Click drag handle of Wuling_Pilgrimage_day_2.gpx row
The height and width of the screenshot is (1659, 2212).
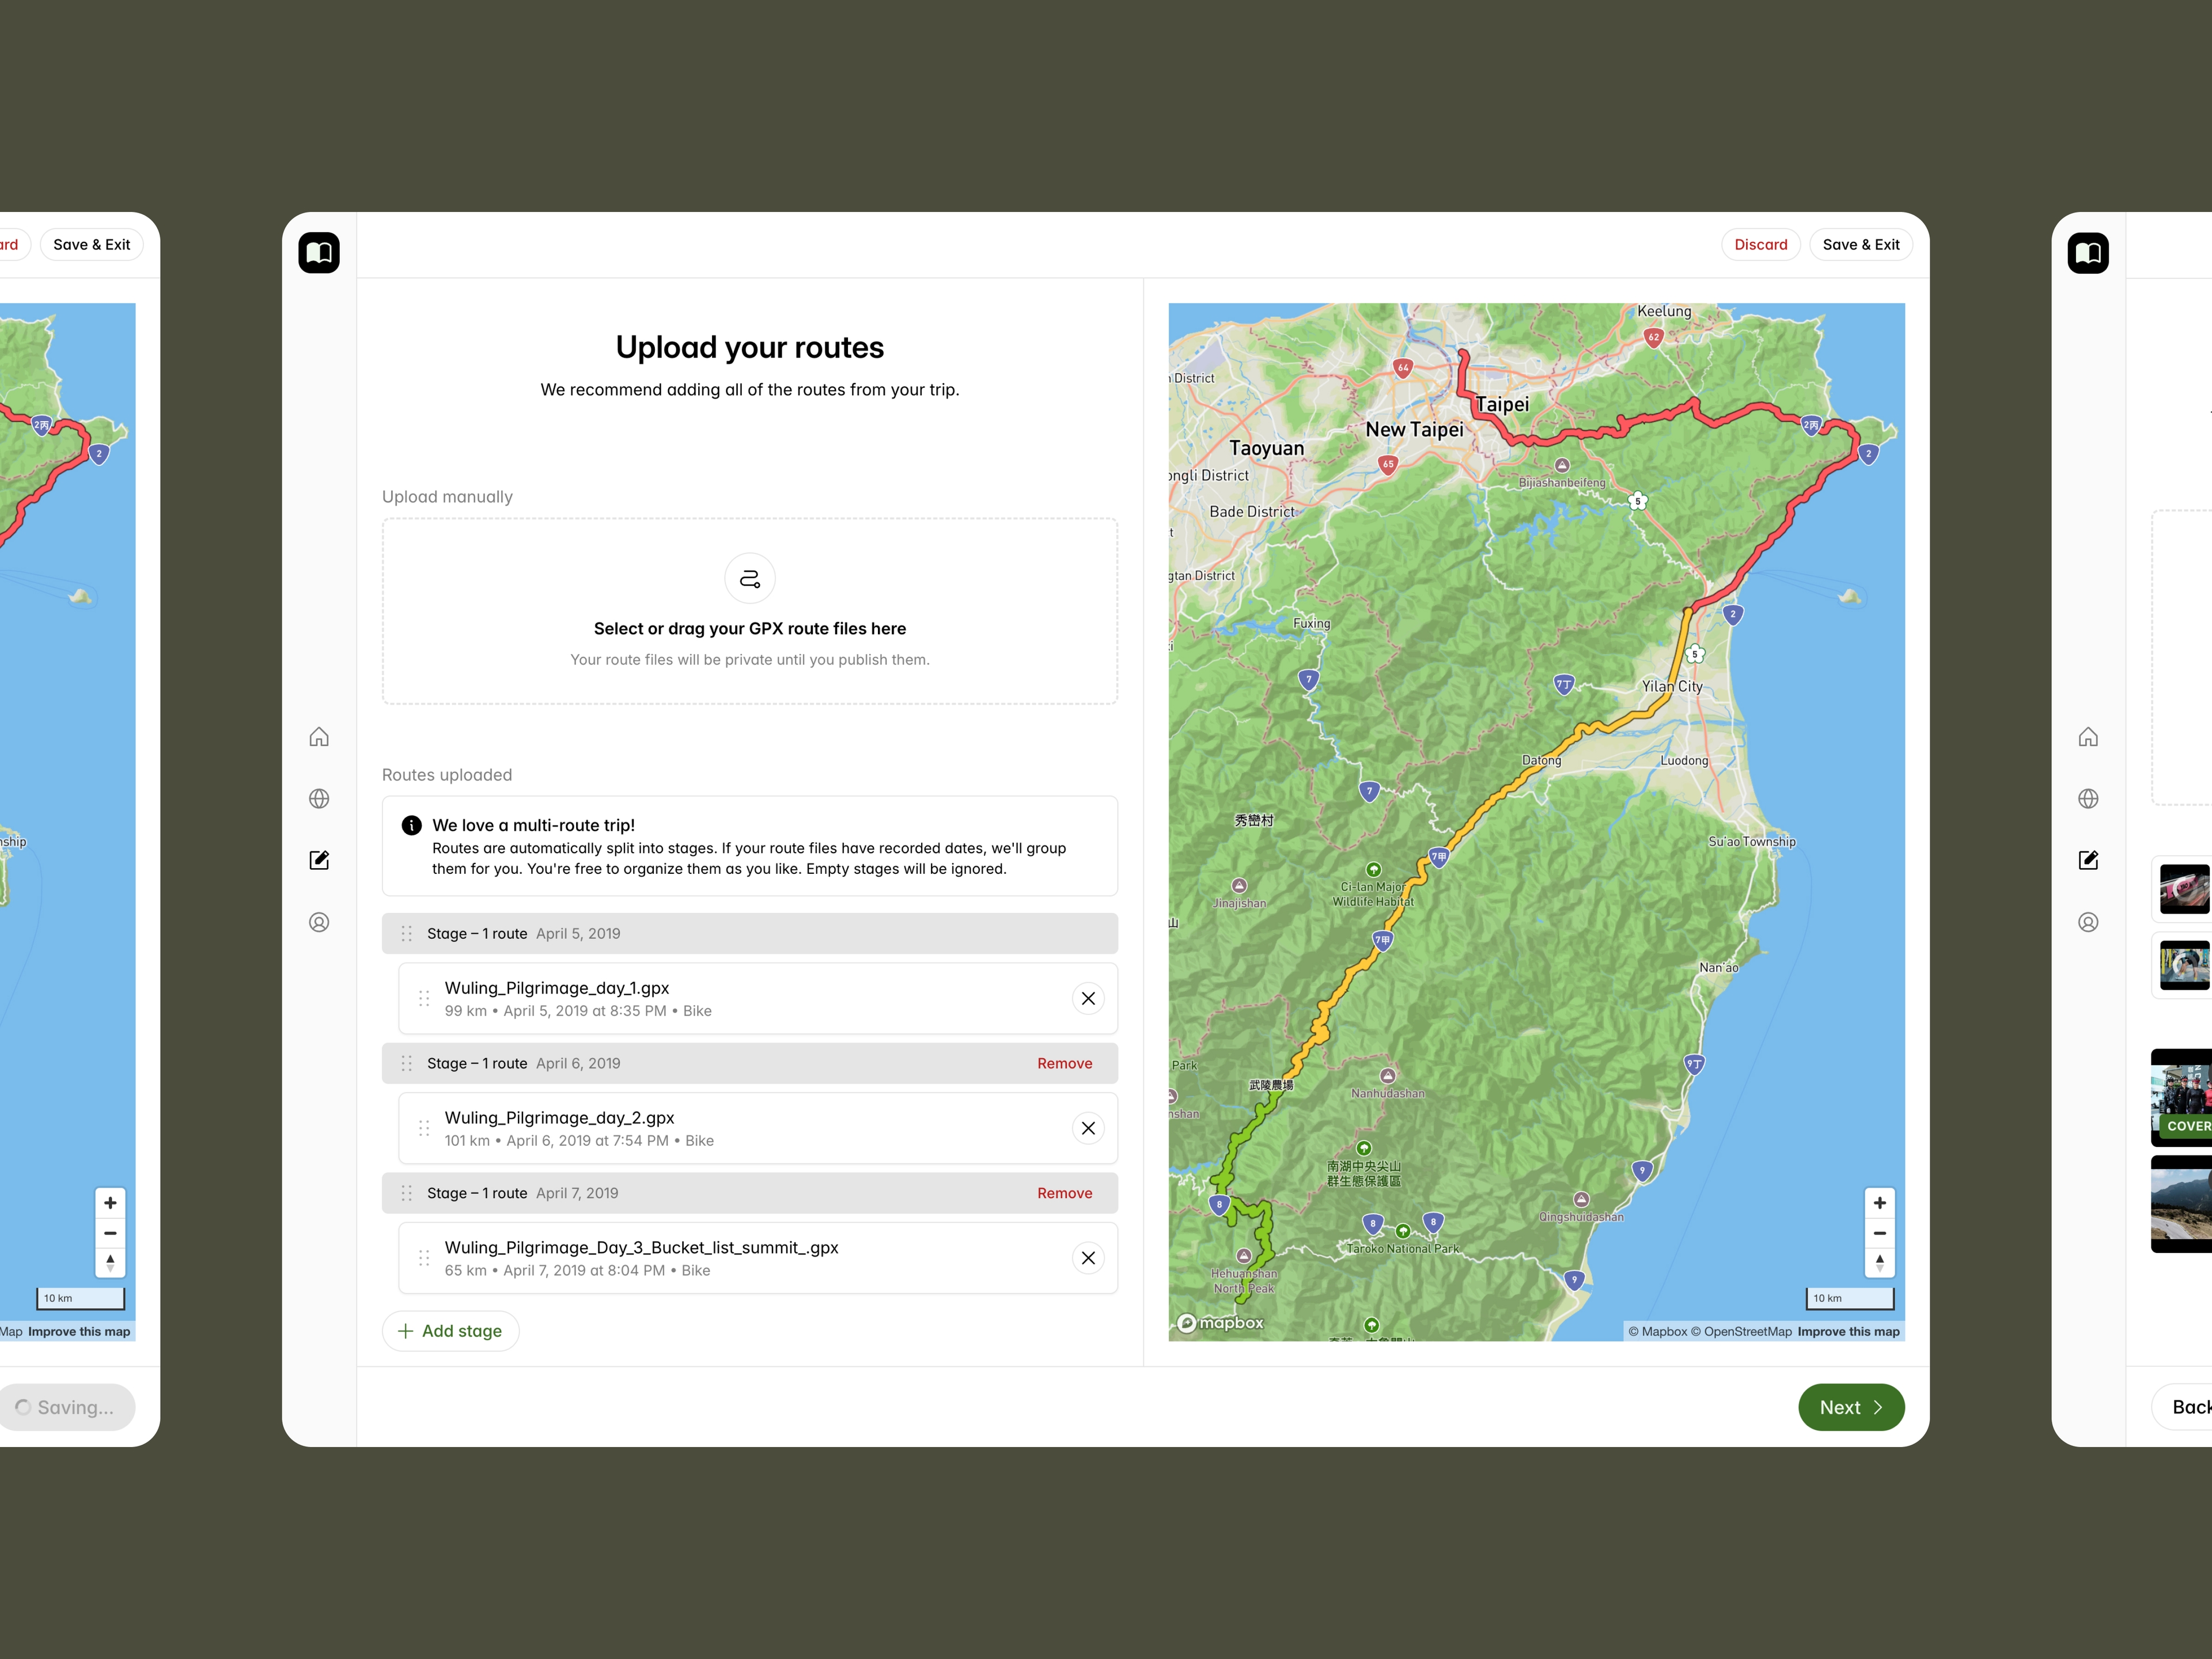424,1128
